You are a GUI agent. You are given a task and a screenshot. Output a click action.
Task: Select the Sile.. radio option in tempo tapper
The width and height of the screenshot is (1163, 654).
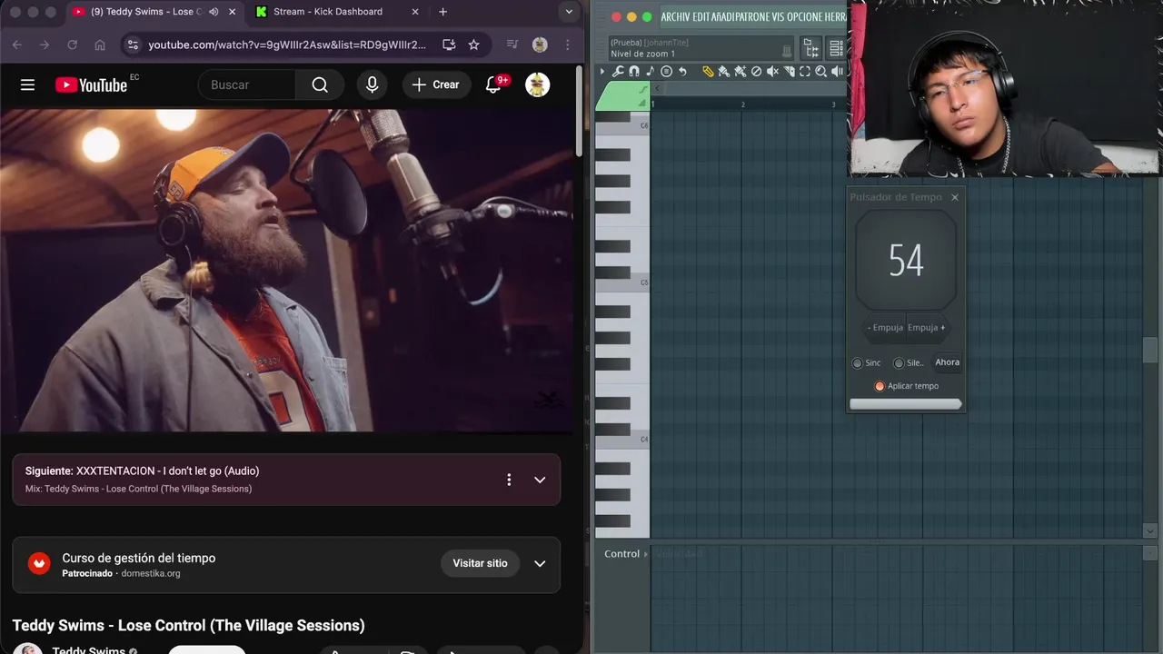pos(899,362)
